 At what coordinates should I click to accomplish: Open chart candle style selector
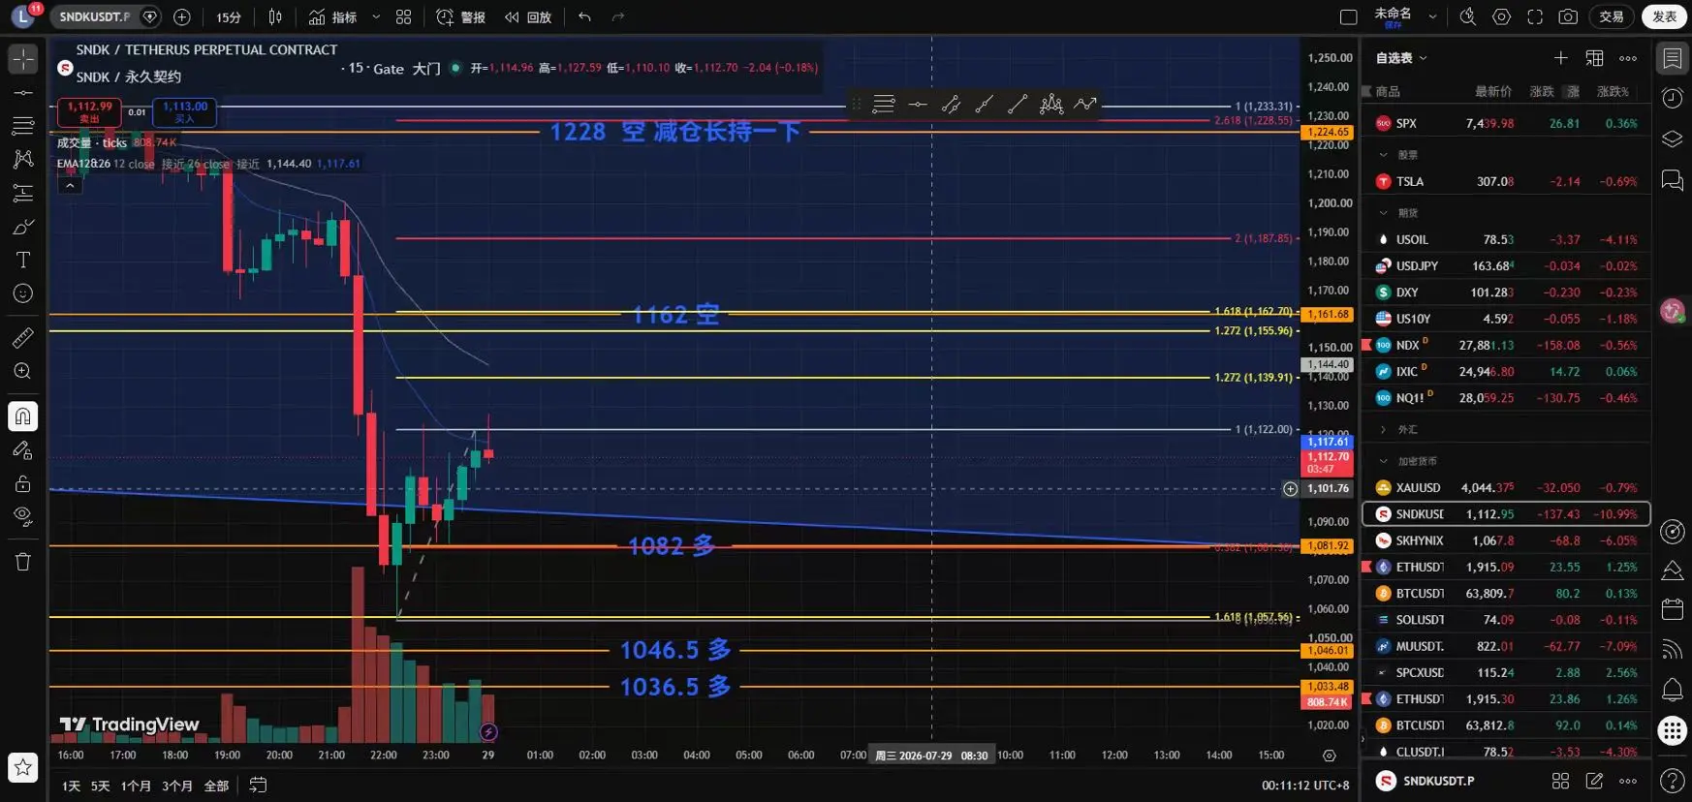[x=275, y=16]
